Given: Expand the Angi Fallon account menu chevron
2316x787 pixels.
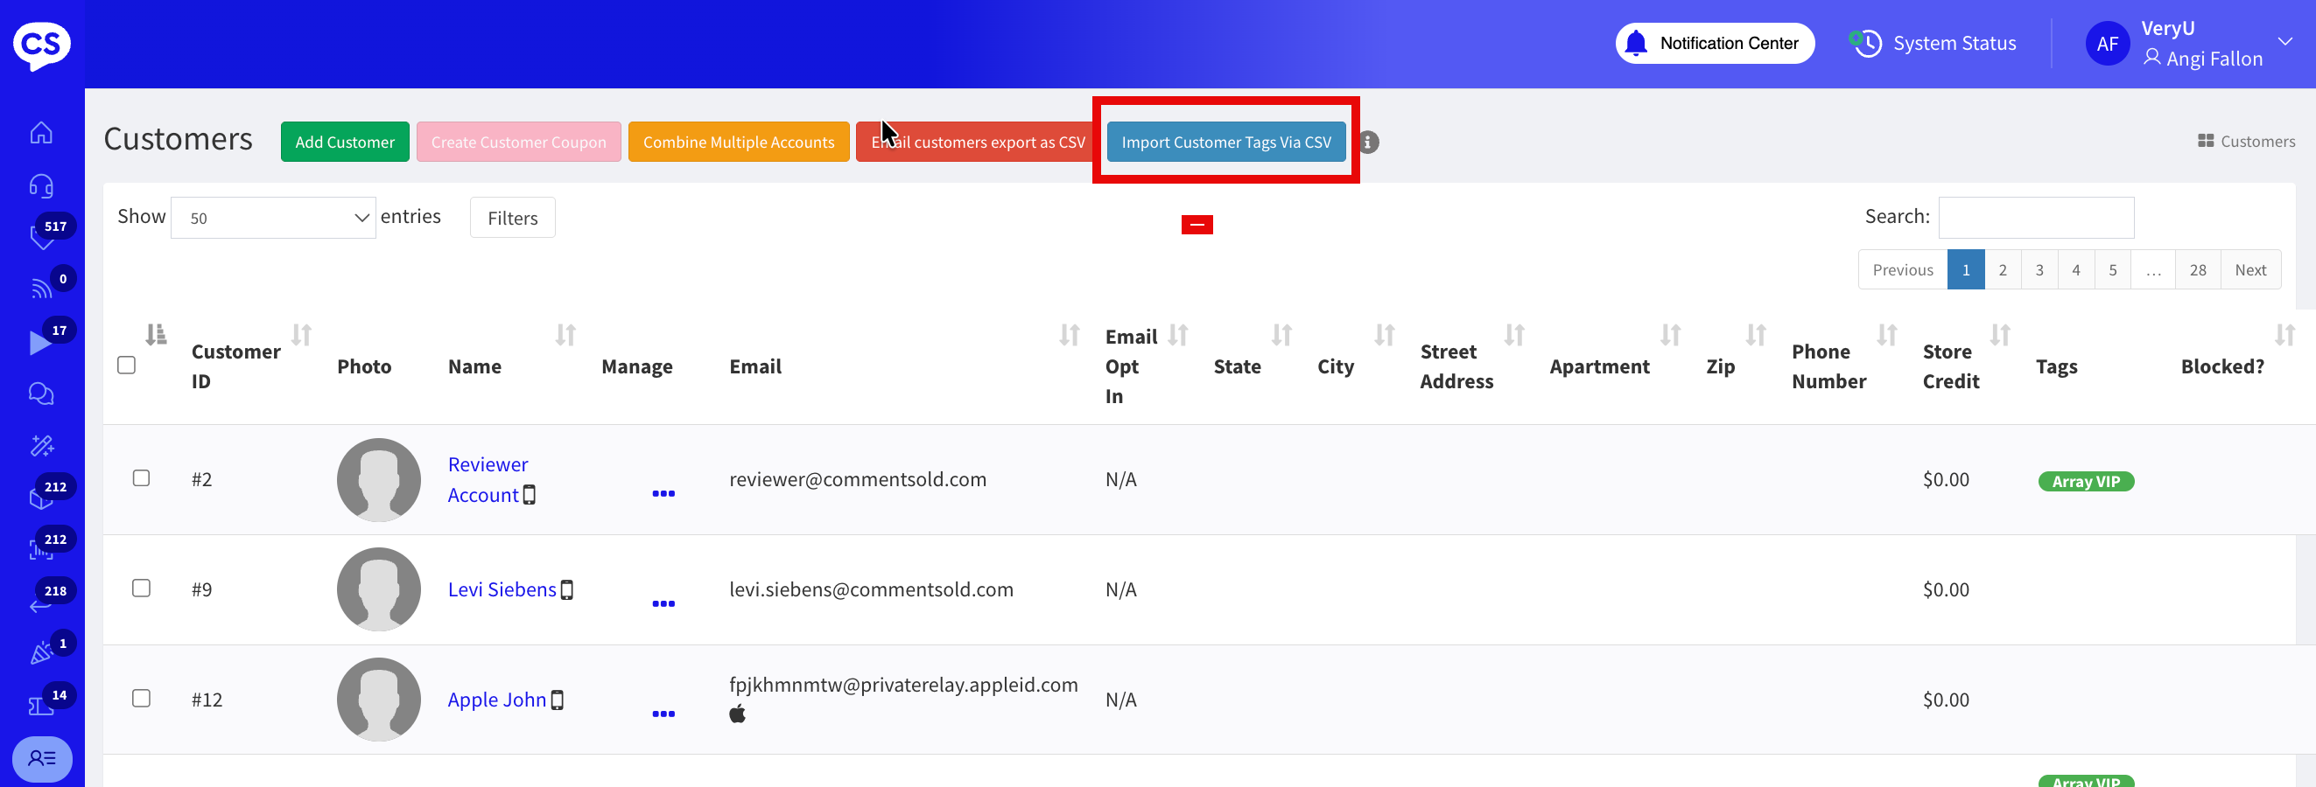Looking at the screenshot, I should tap(2284, 42).
